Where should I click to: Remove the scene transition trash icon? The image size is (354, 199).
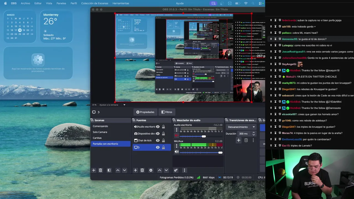click(246, 140)
